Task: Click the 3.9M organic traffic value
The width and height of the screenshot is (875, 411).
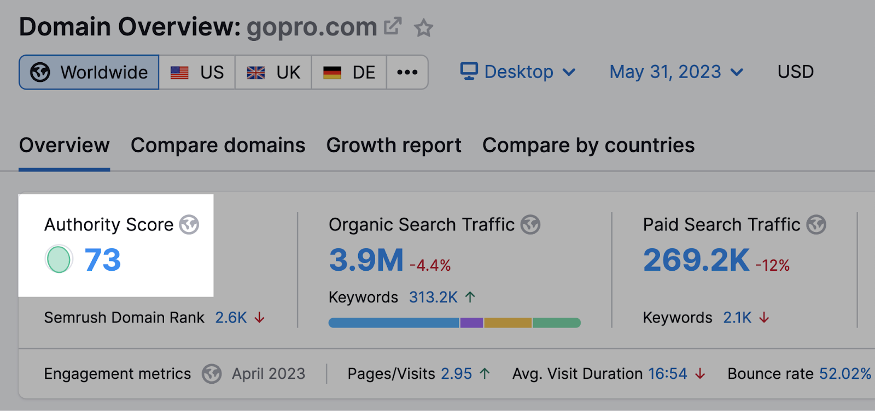Action: (366, 260)
